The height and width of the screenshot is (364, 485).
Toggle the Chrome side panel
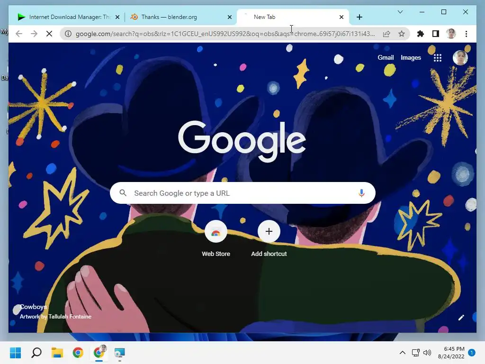(436, 34)
